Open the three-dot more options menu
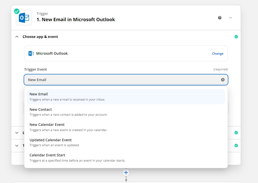 pos(230,18)
